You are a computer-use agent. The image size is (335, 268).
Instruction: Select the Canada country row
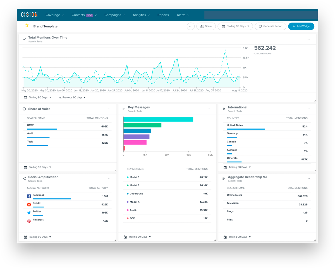[267, 143]
